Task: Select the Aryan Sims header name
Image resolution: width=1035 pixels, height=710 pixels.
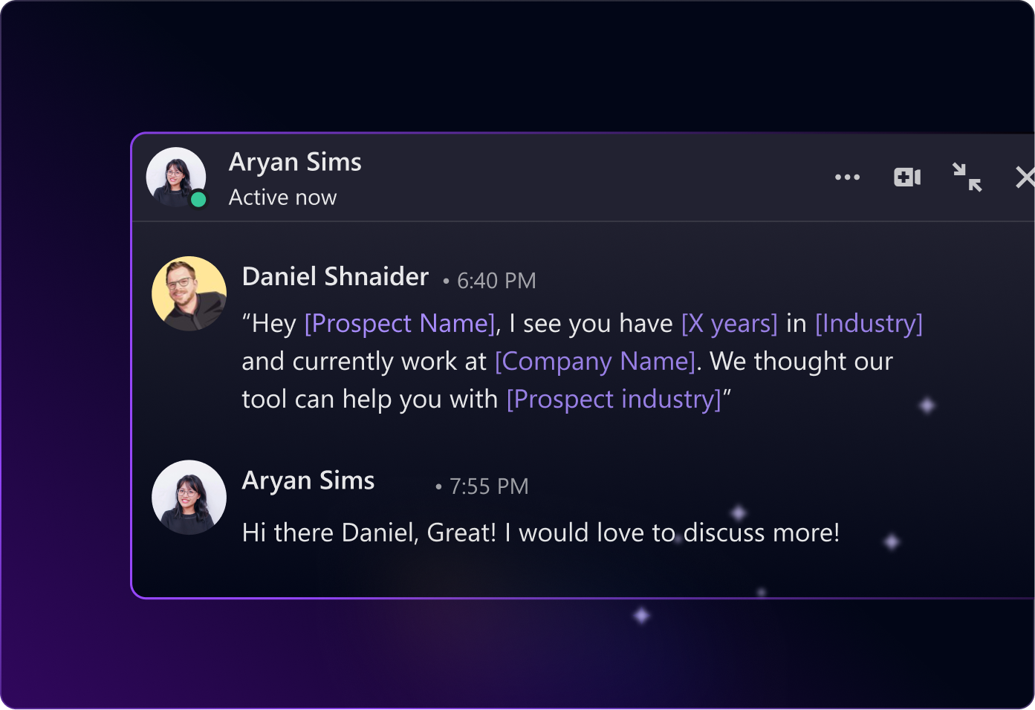Action: [295, 162]
